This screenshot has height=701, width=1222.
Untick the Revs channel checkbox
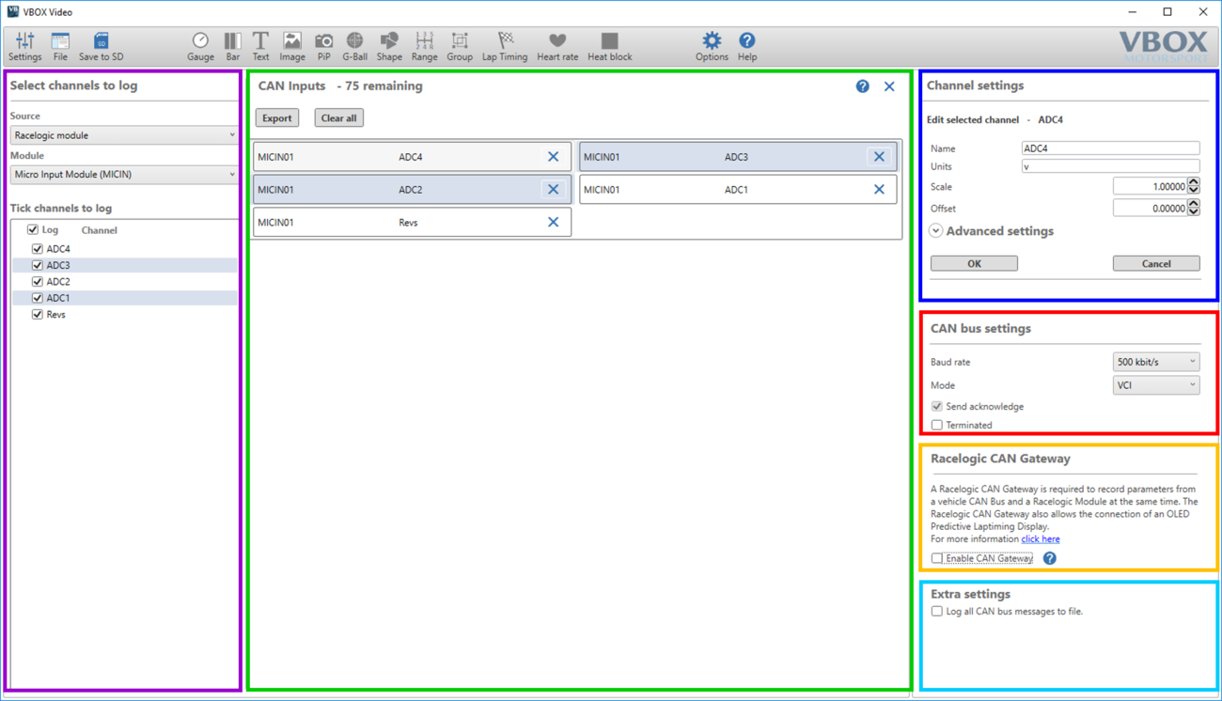tap(38, 315)
